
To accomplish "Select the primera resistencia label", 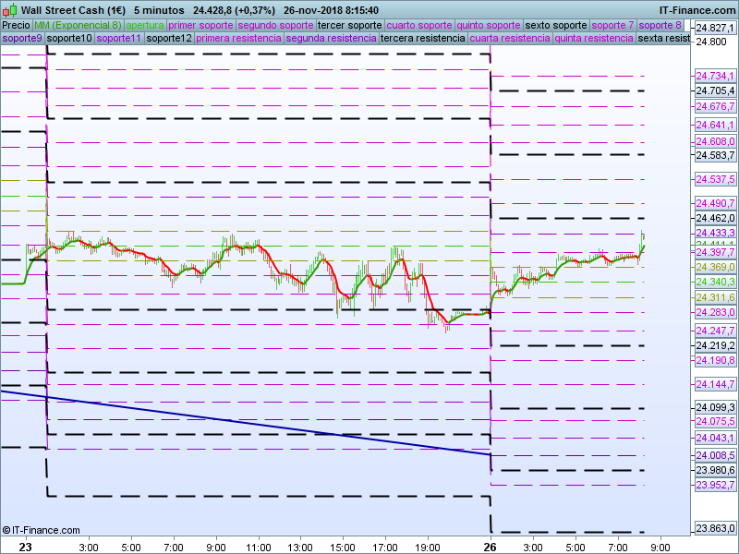I will point(238,38).
